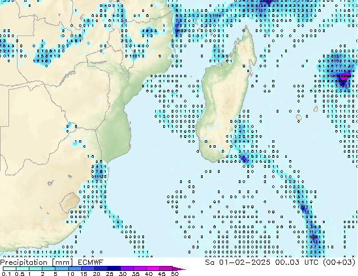
Task: Click the legend label '0.5'
Action: 20,274
